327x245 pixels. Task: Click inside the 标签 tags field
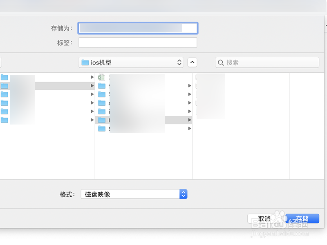coord(138,42)
